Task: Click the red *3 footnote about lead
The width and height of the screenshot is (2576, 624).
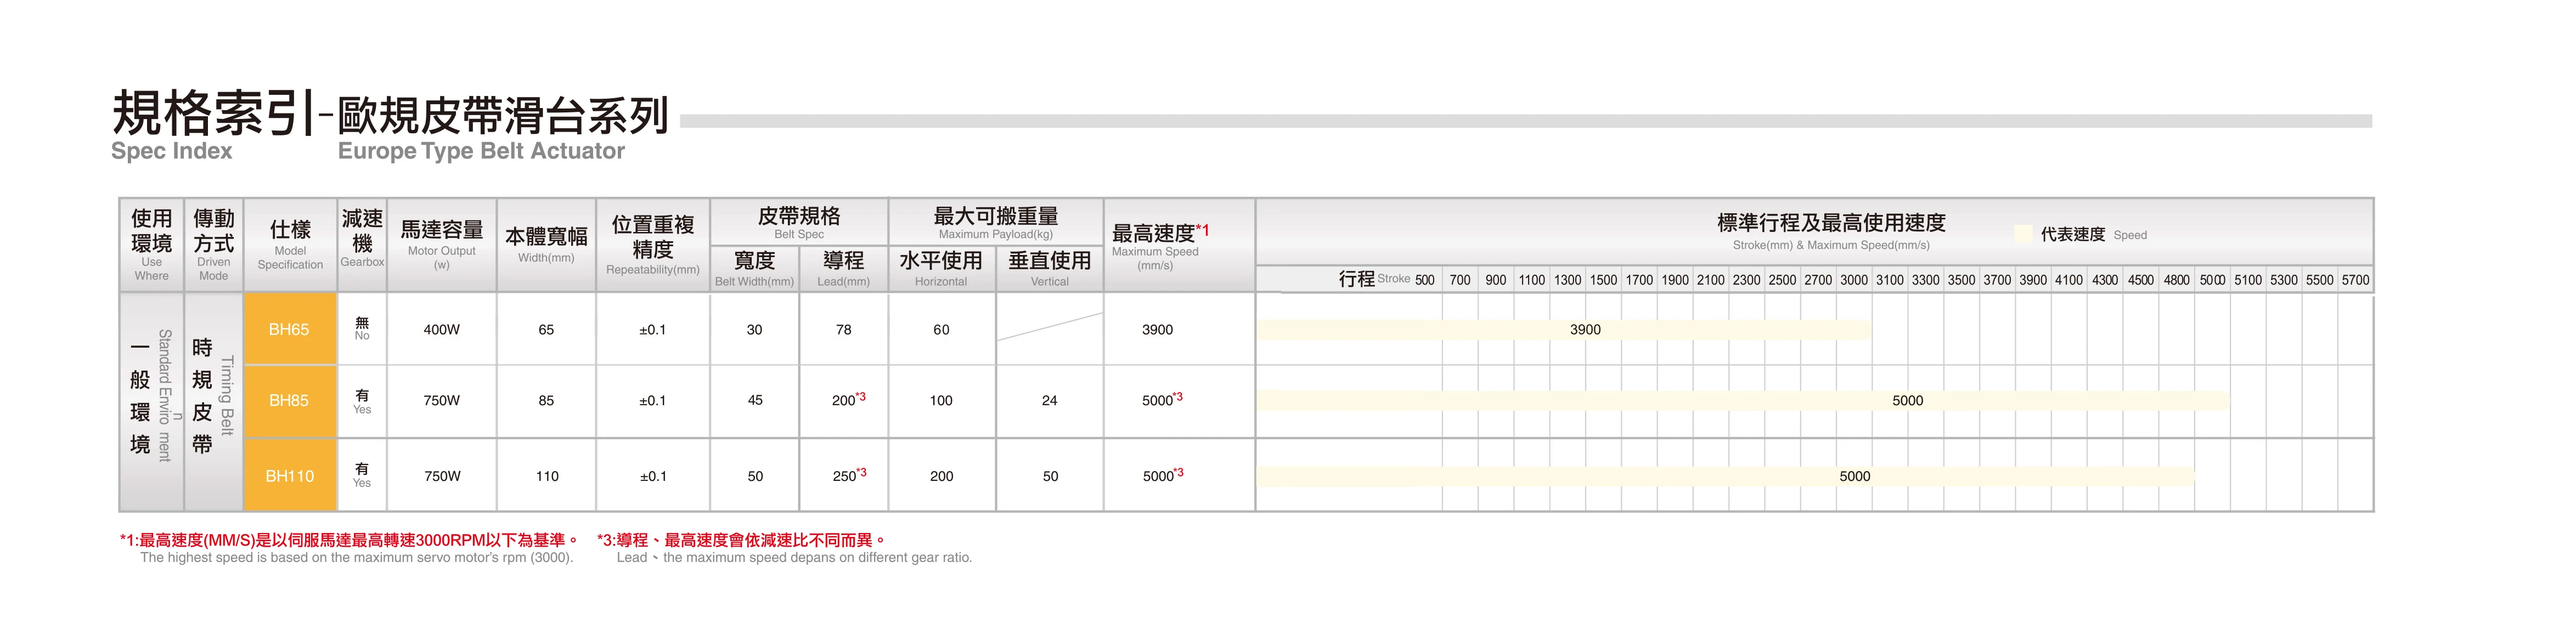Action: [740, 540]
